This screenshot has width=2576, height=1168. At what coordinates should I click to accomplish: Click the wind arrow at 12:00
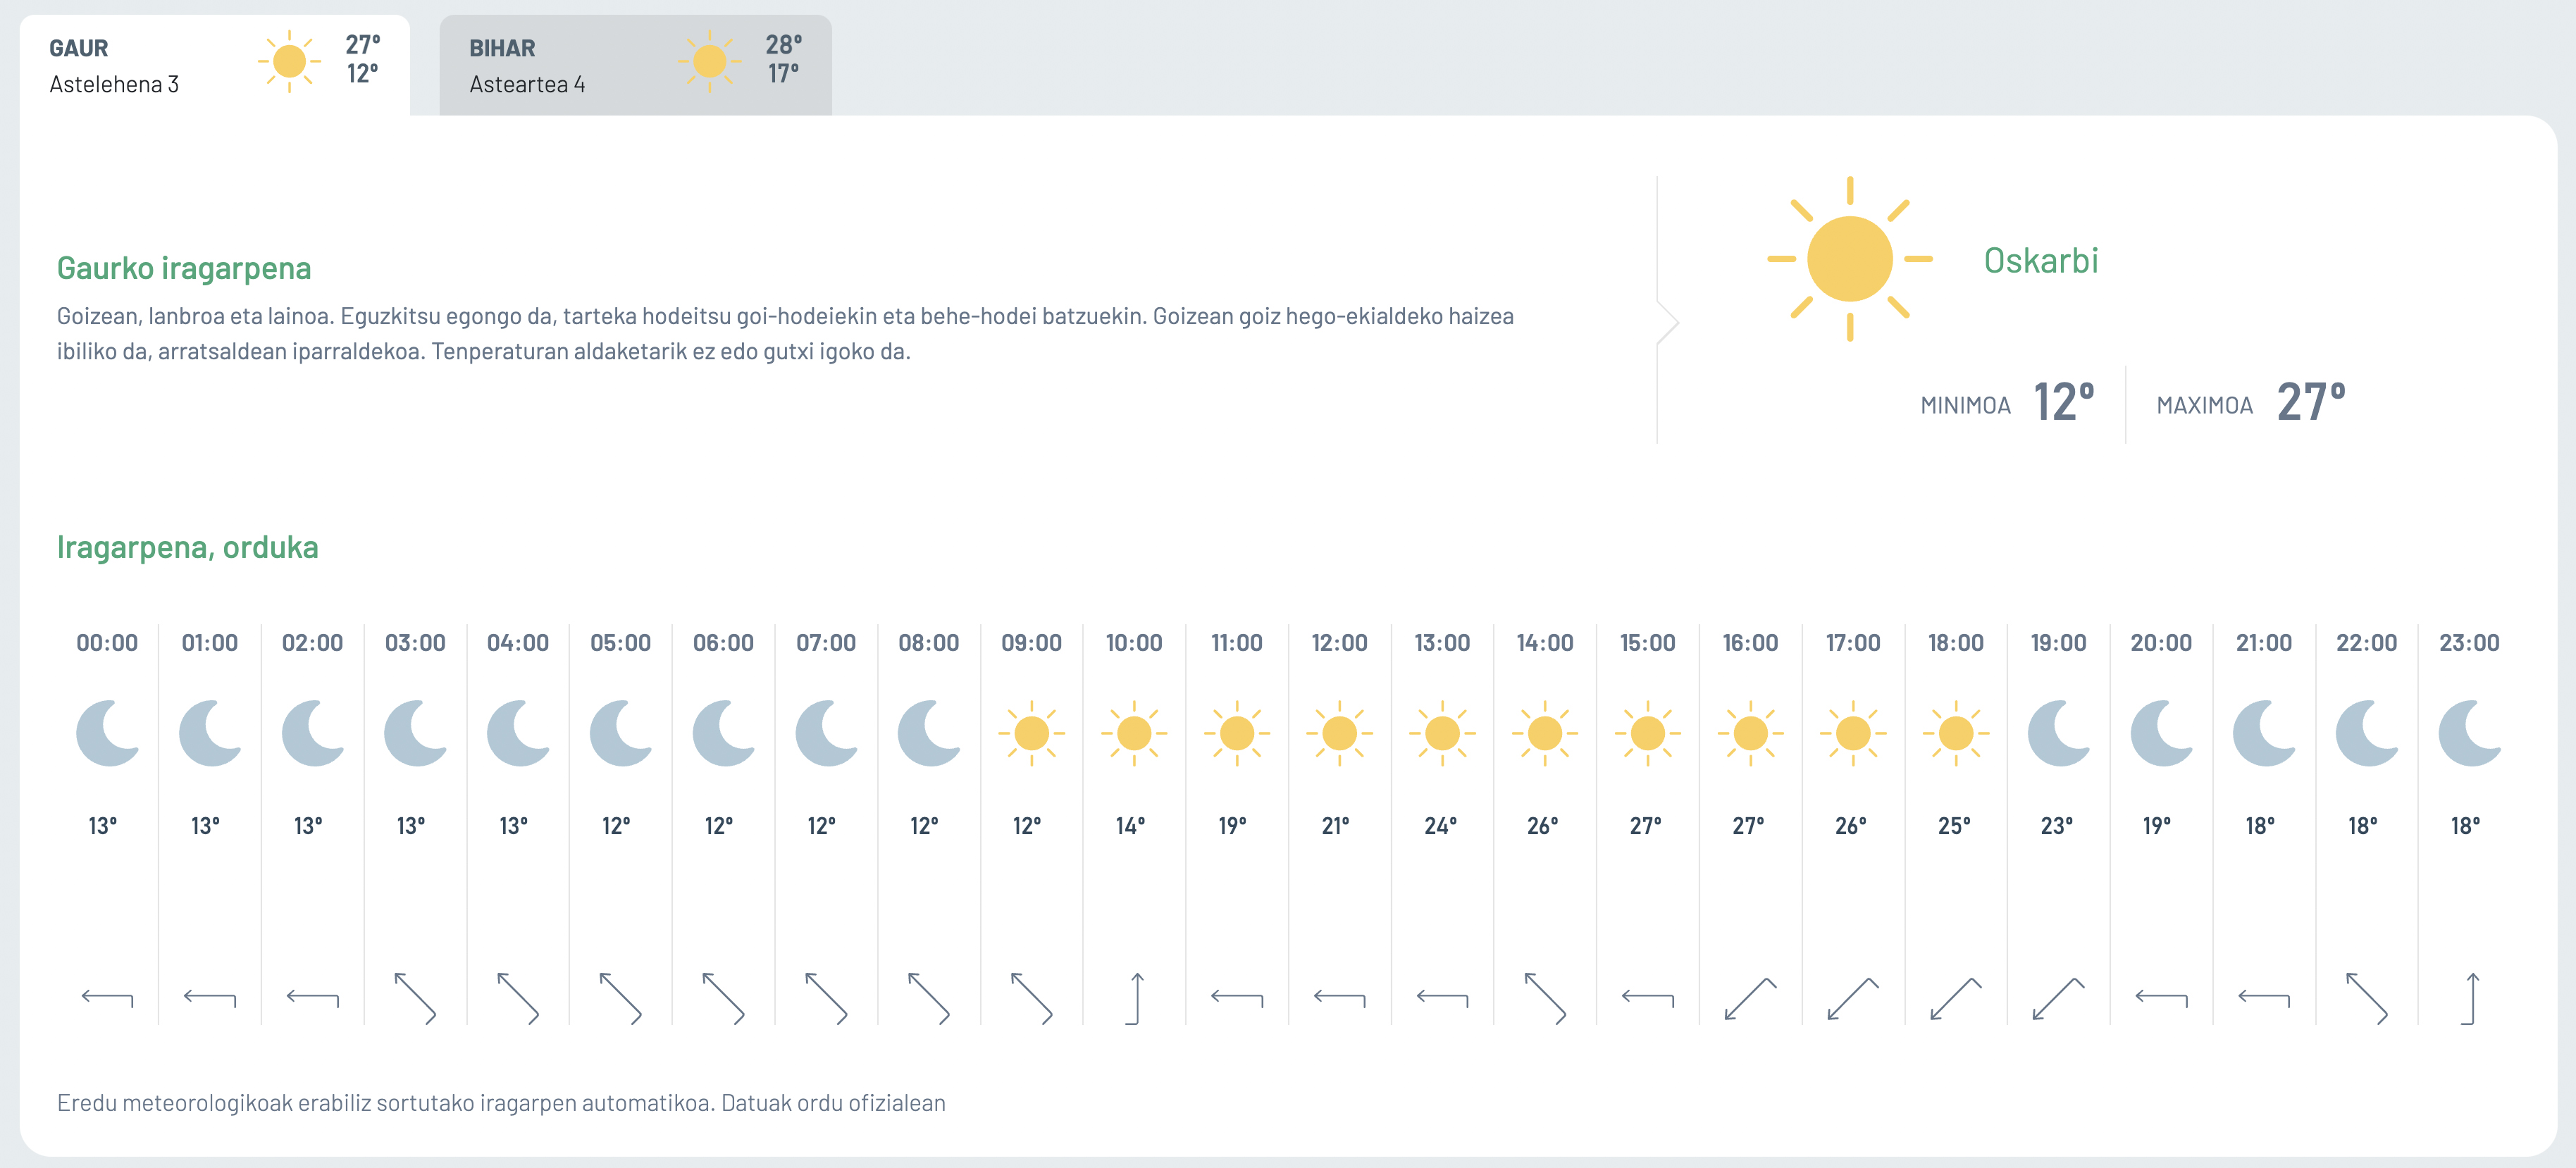pyautogui.click(x=1339, y=998)
